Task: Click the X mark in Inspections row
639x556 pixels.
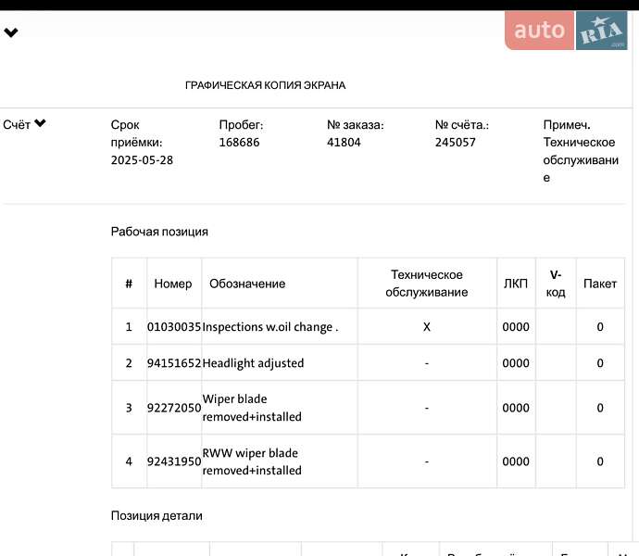Action: click(426, 327)
